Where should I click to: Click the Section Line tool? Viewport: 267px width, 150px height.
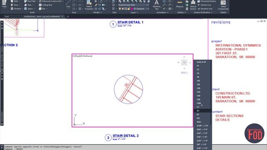pyautogui.click(x=204, y=5)
